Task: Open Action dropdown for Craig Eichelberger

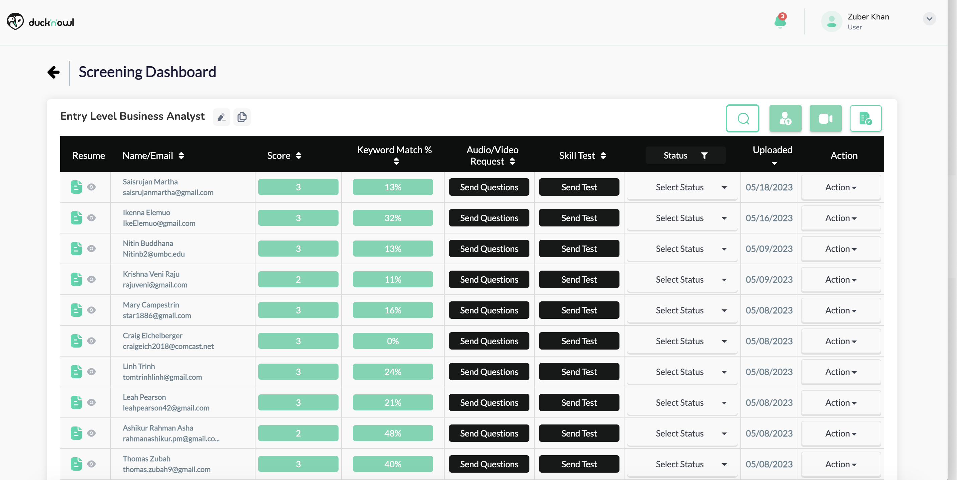Action: coord(840,341)
